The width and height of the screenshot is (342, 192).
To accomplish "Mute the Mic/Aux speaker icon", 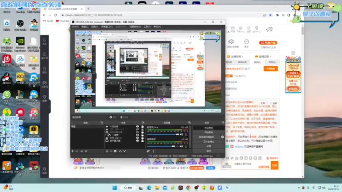I will coord(181,134).
